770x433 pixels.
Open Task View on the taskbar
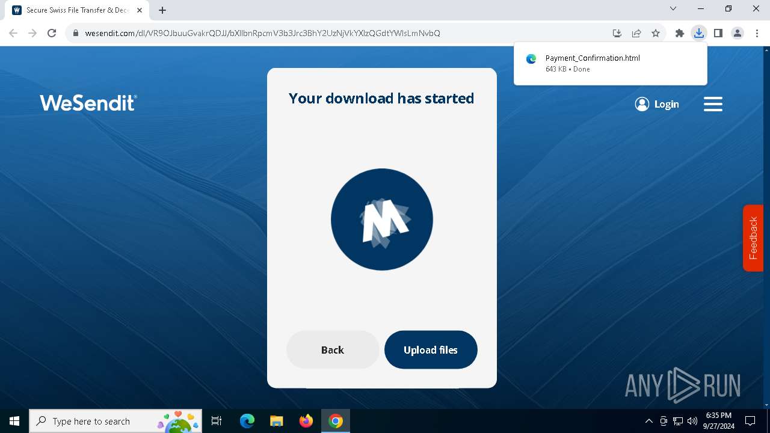coord(217,421)
